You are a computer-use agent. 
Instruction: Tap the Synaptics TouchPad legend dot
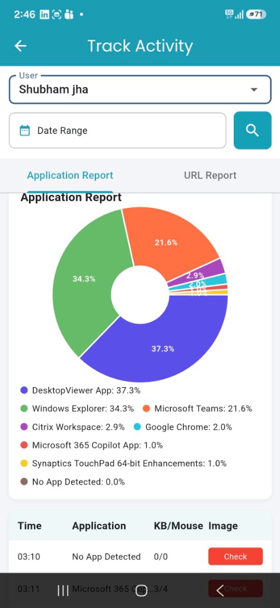point(24,463)
